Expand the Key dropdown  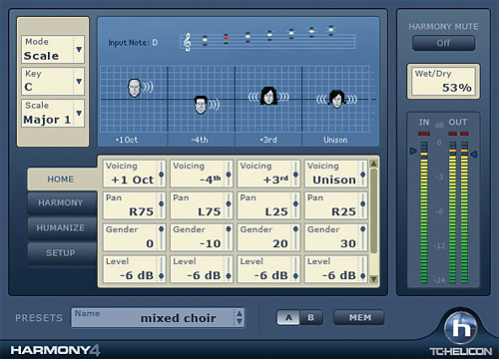[x=79, y=81]
